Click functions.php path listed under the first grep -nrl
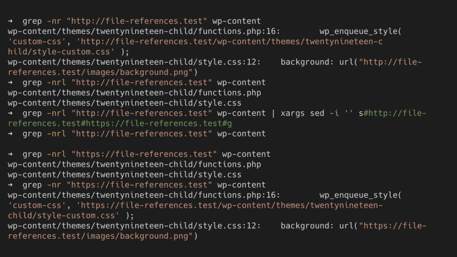This screenshot has height=257, width=457. [134, 93]
